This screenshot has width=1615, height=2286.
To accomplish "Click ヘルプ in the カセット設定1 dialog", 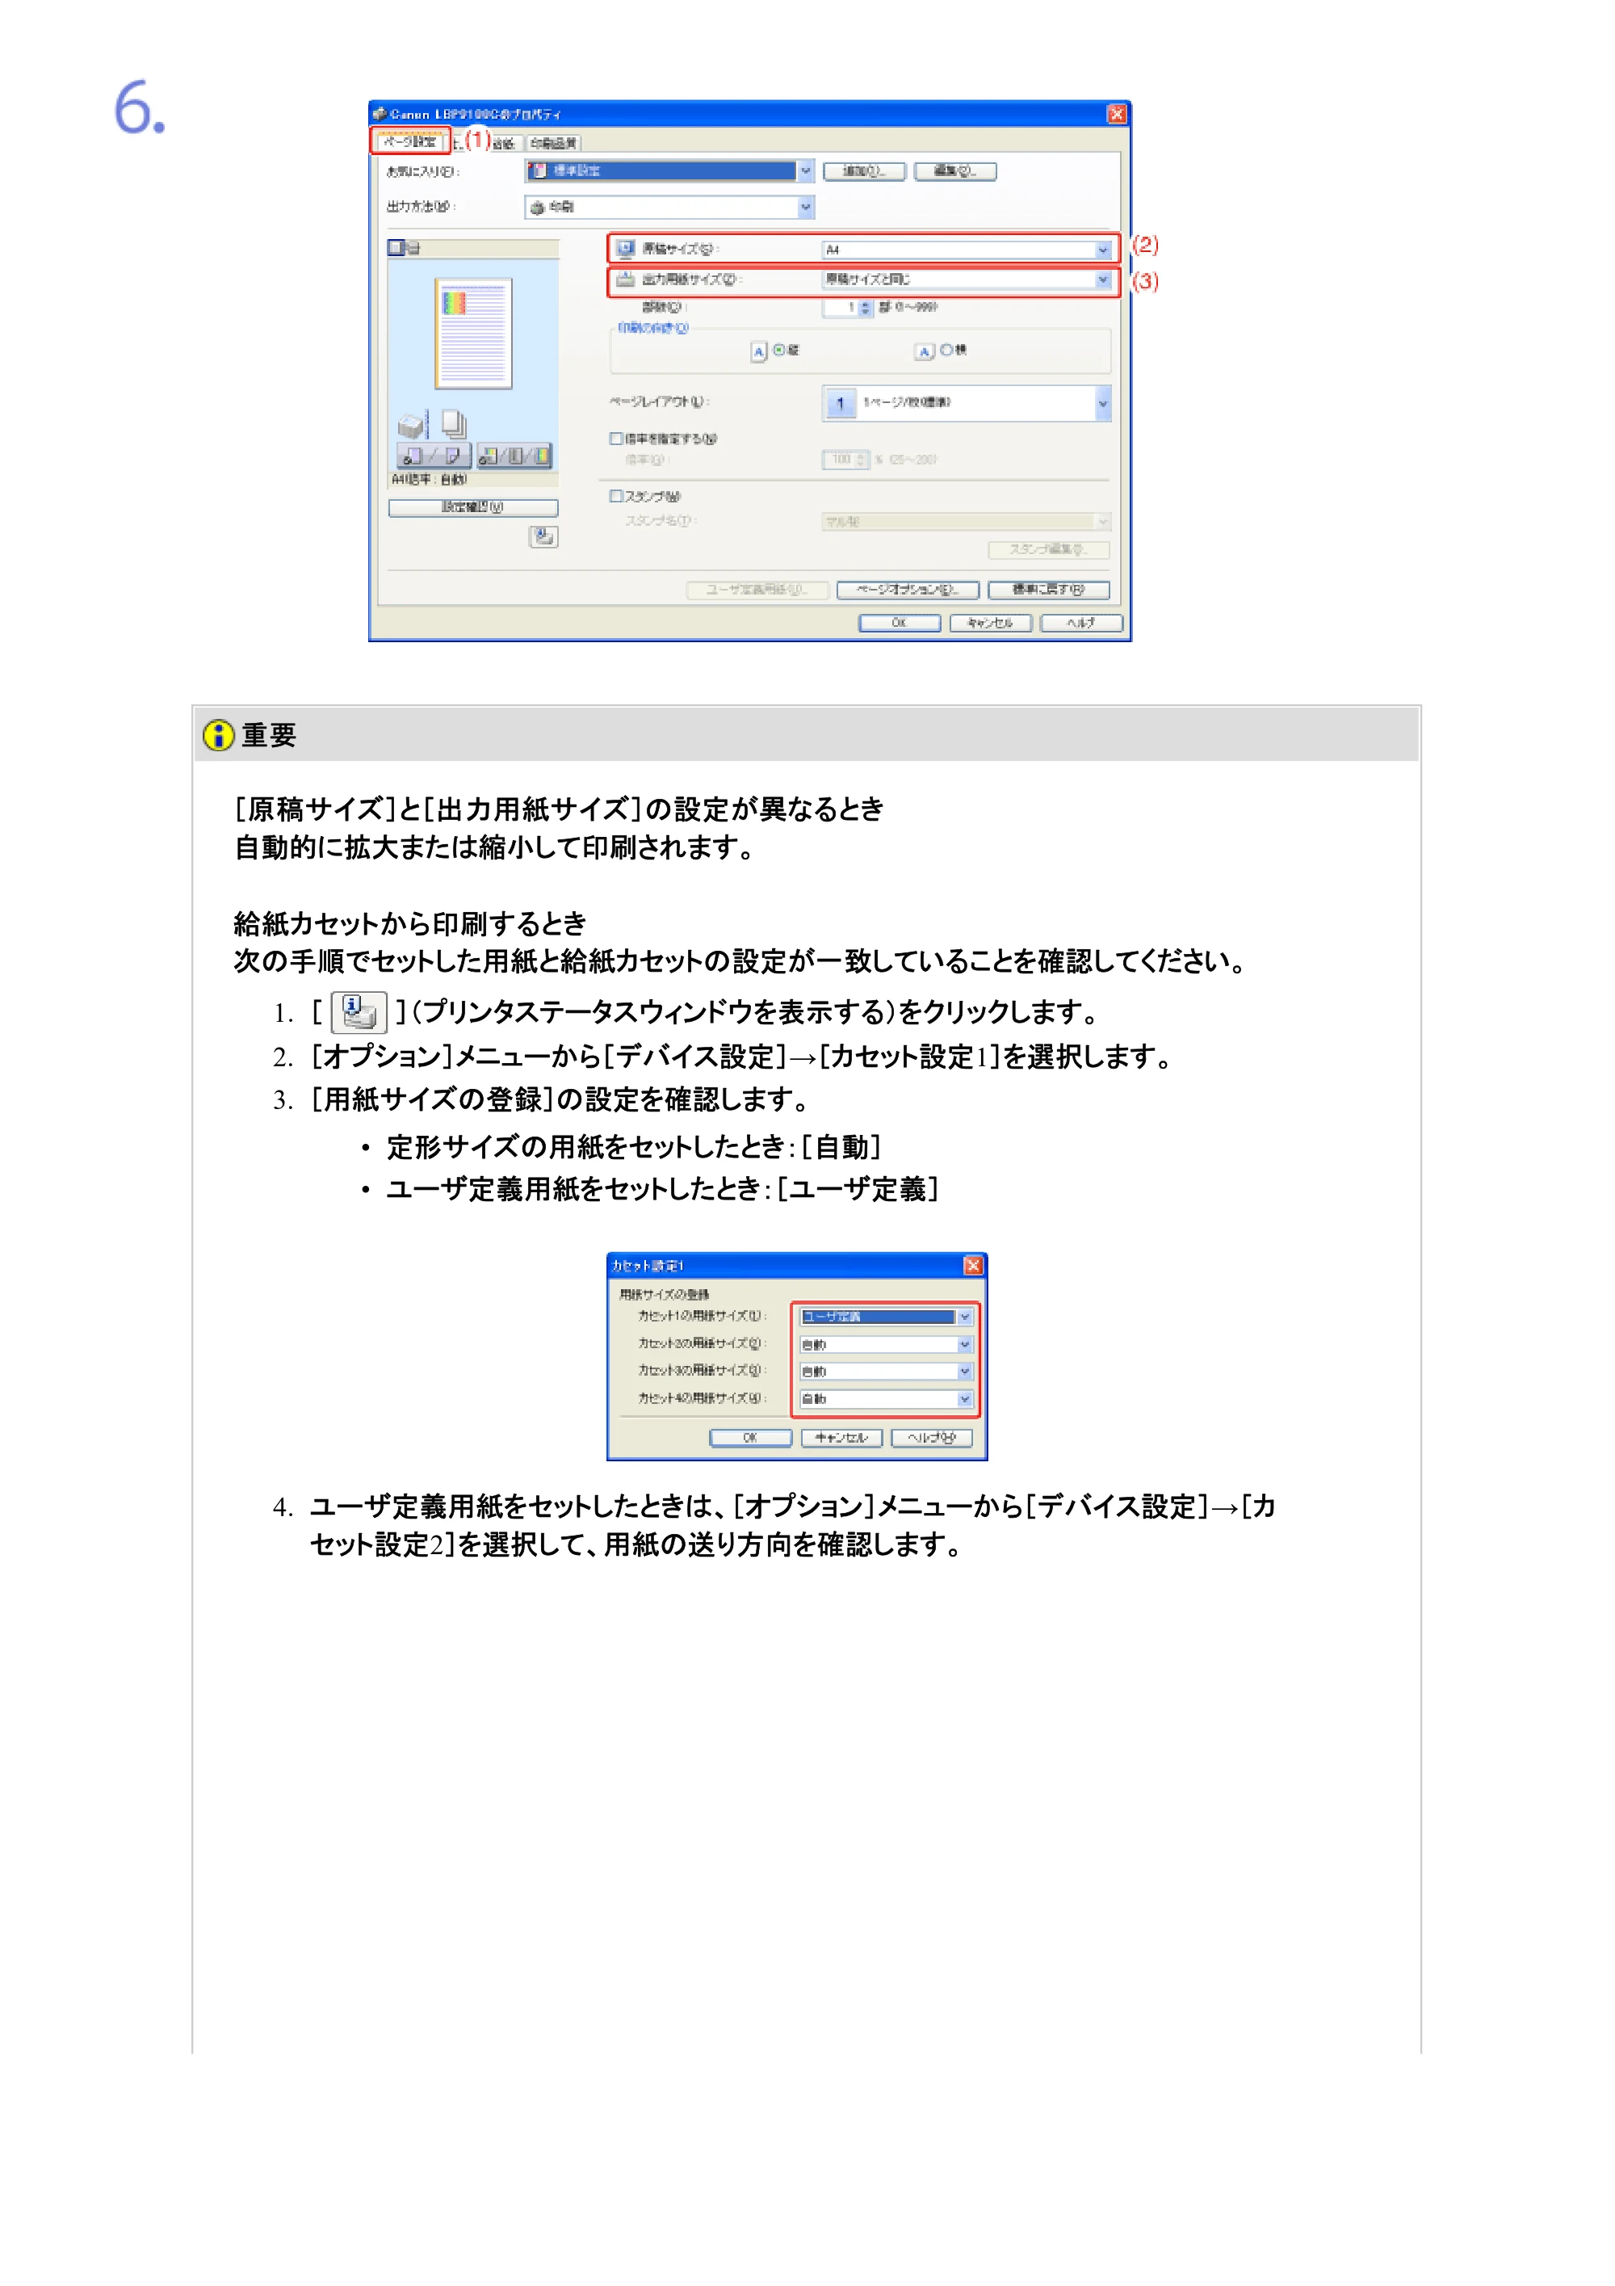I will click(x=933, y=1439).
